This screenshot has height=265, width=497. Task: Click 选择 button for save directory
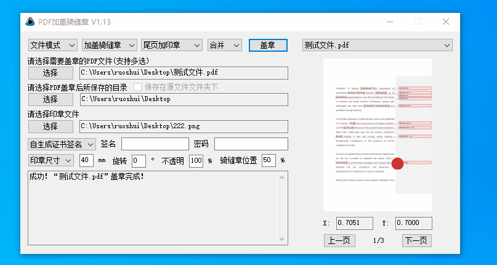(51, 100)
